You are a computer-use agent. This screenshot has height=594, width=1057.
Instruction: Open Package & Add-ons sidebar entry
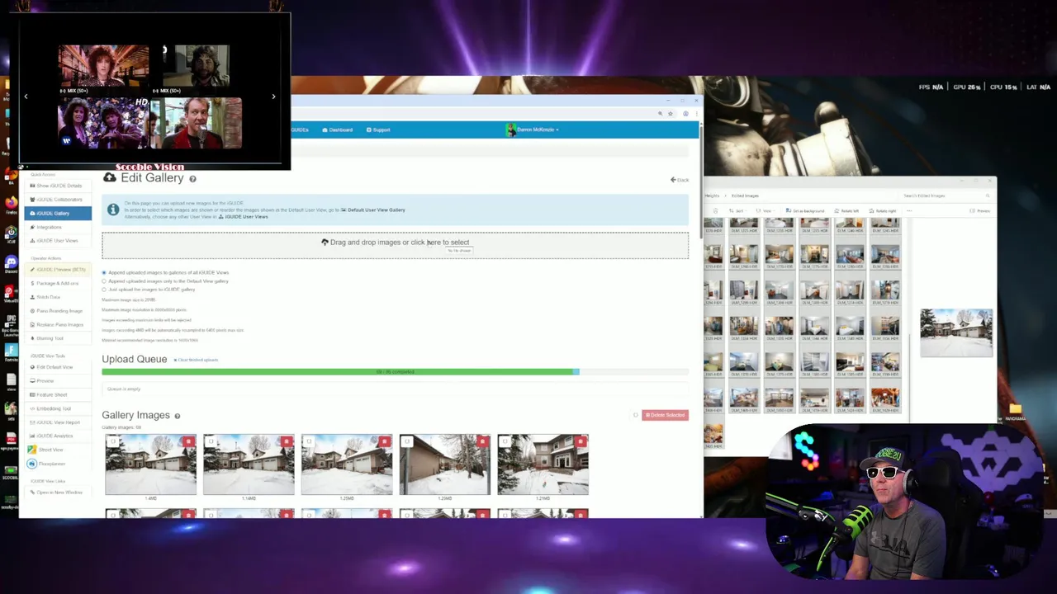[x=56, y=283]
